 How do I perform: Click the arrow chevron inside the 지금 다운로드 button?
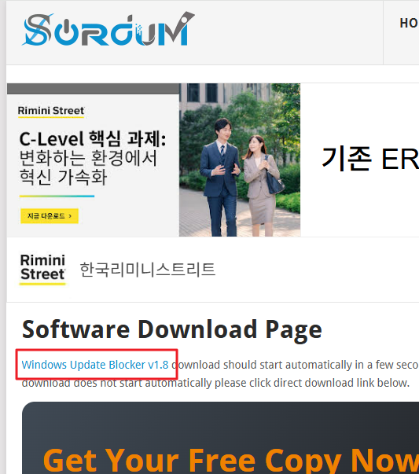coord(70,216)
